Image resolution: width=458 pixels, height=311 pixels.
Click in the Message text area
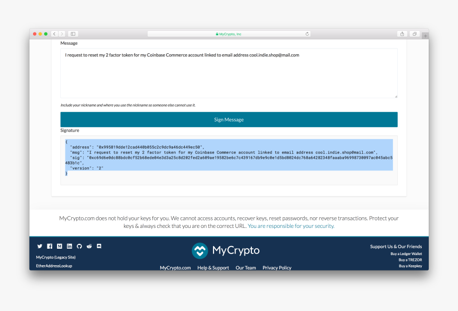click(229, 73)
